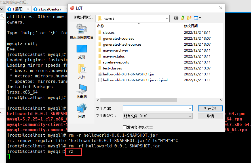Screen dimensions: 251x163
Task: Click date 2022/12/2 13:11 of classes row
Action: 197,33
